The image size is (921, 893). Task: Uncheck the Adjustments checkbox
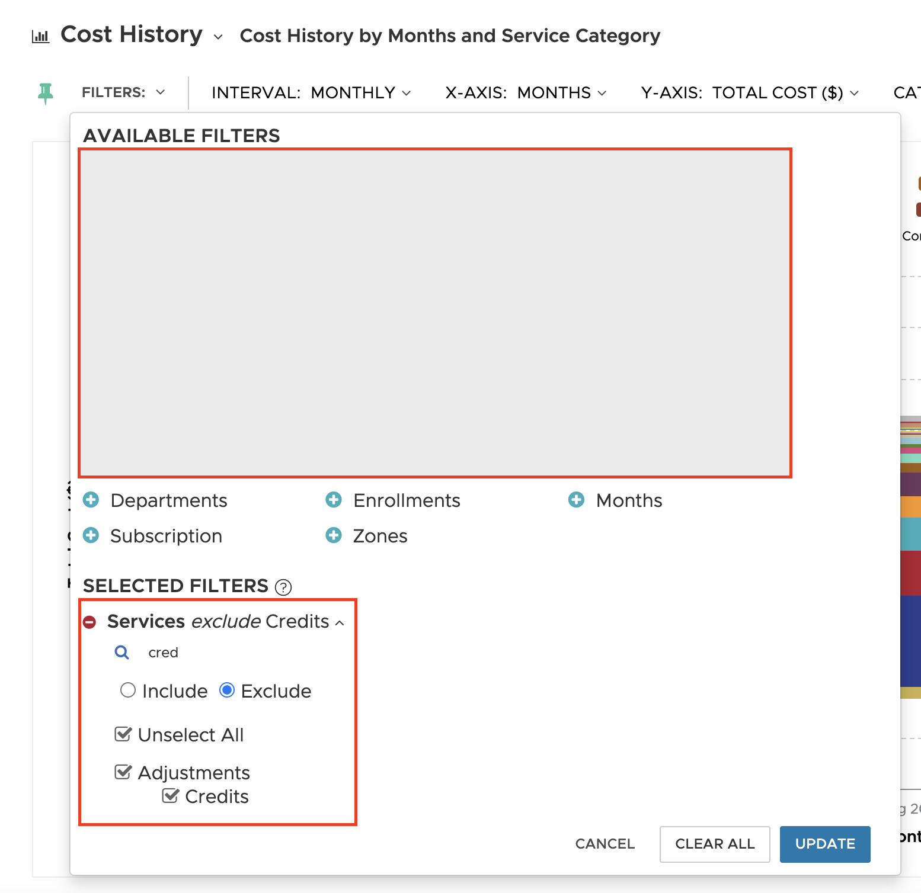(123, 772)
